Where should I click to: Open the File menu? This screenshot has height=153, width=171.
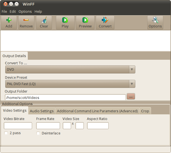point(4,12)
